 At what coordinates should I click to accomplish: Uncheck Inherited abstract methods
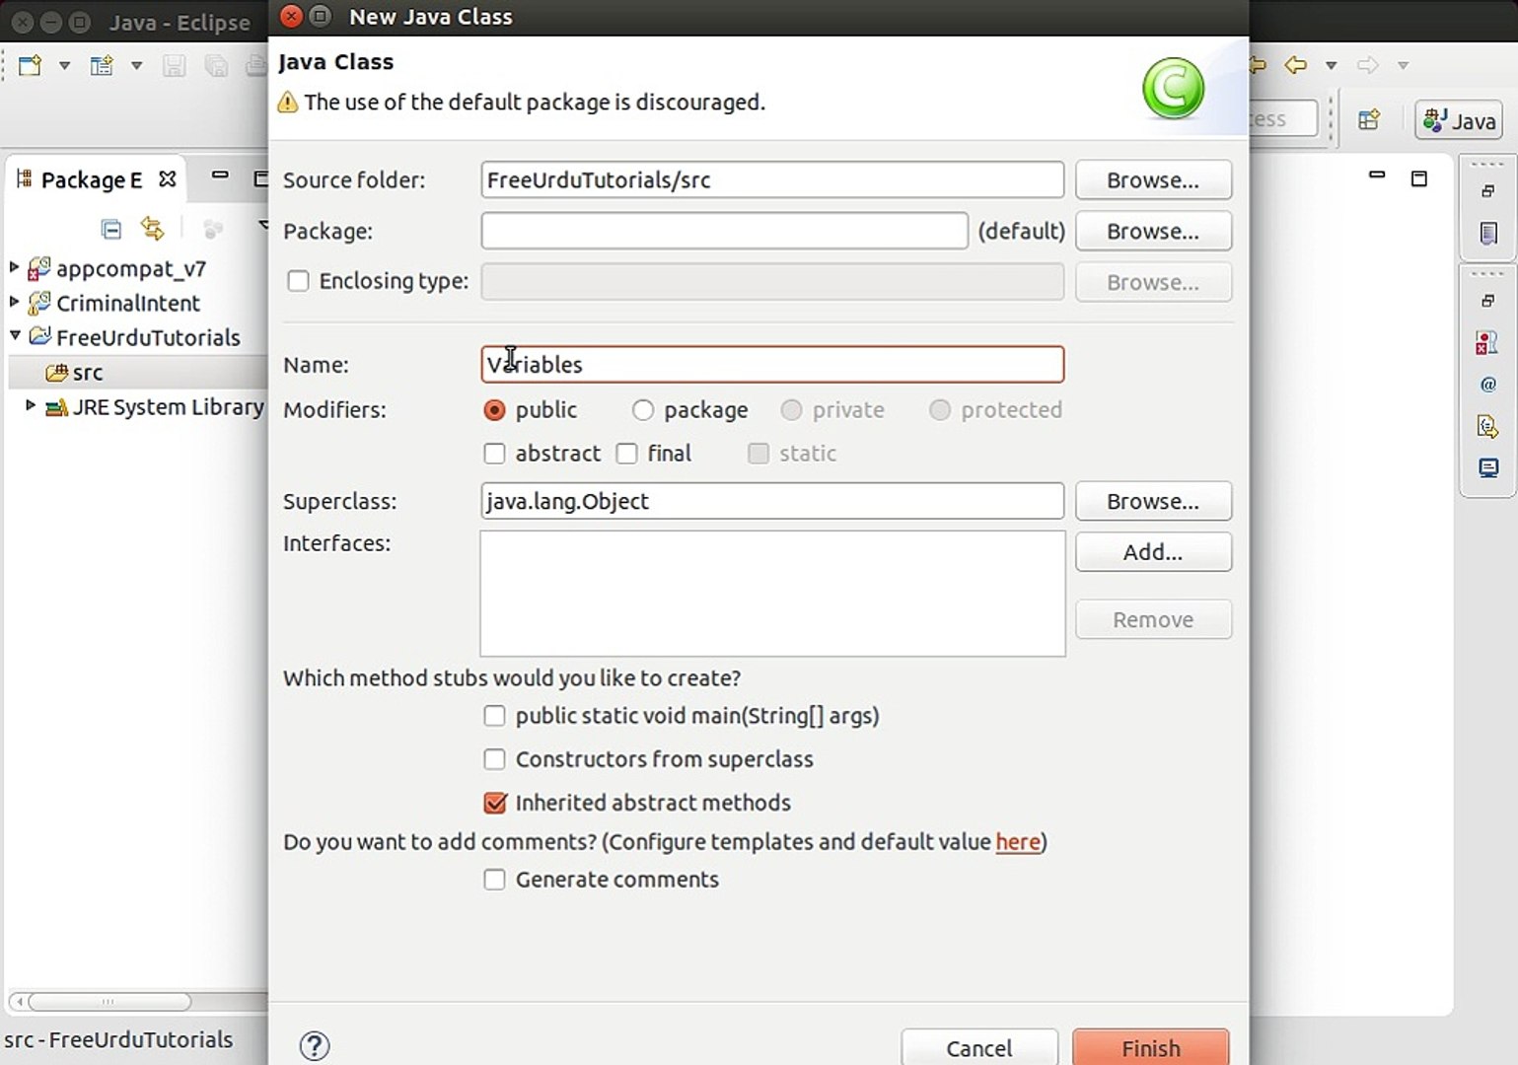click(495, 803)
